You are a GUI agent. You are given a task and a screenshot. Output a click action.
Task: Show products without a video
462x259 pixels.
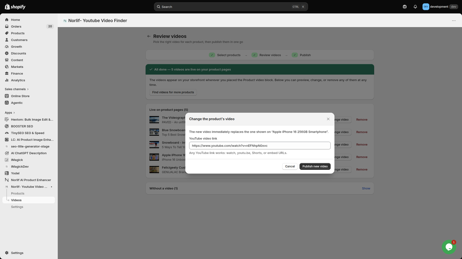(x=366, y=188)
